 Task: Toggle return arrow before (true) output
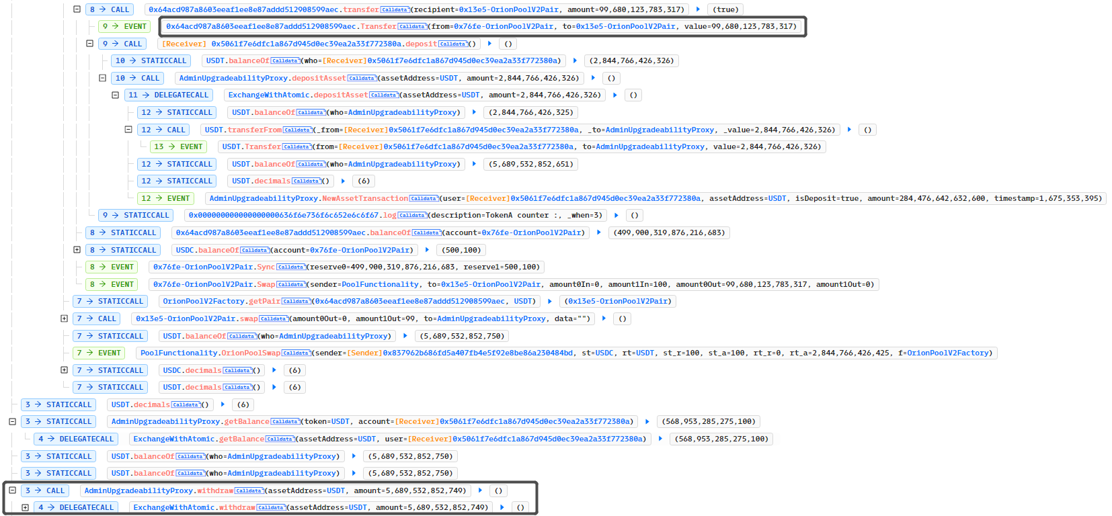point(698,9)
